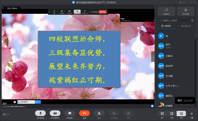Collapse the participant panel with arrow
The image size is (198, 121).
click(153, 57)
